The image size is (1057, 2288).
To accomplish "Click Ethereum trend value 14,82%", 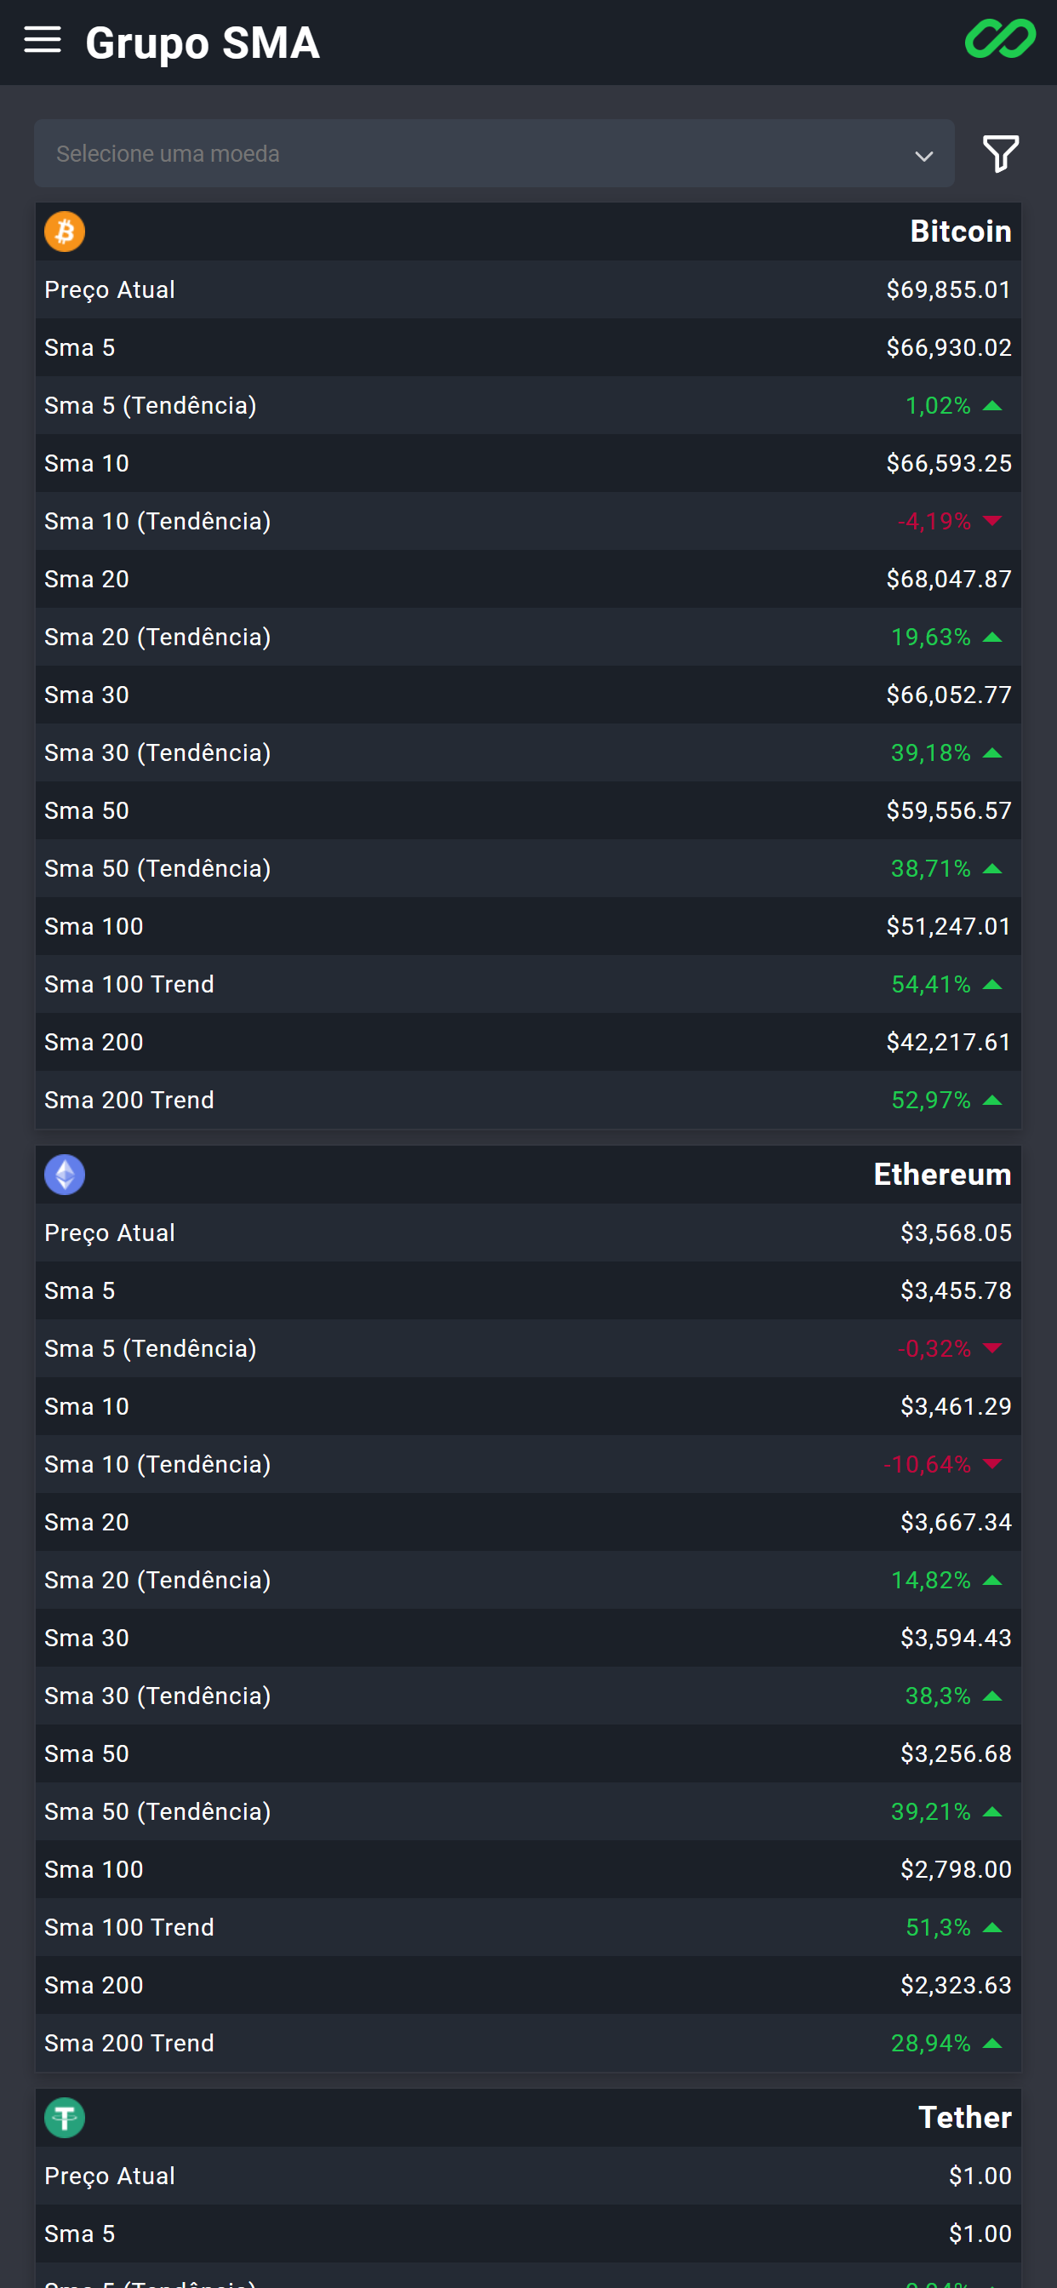I will [930, 1581].
